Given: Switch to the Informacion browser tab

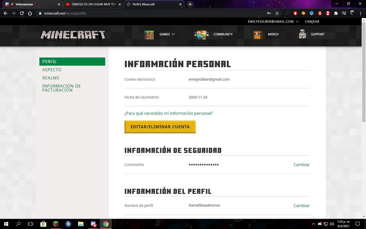Looking at the screenshot, I should 32,4.
